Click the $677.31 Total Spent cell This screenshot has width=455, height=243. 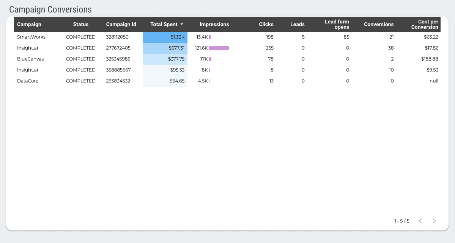pyautogui.click(x=165, y=48)
